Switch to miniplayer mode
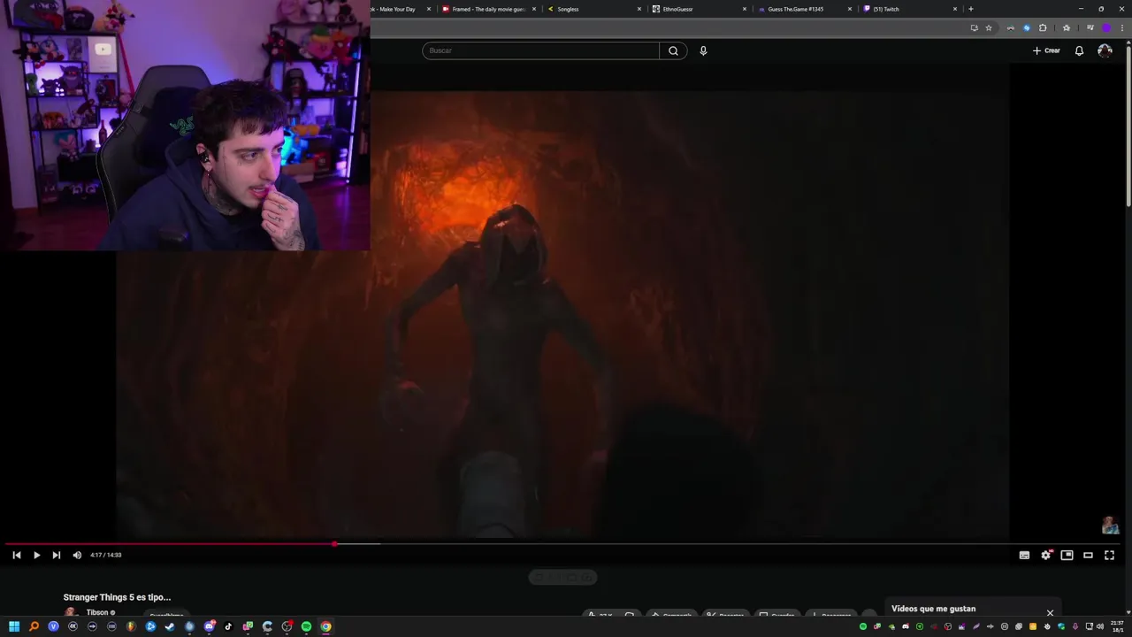Viewport: 1132px width, 637px height. tap(1067, 555)
